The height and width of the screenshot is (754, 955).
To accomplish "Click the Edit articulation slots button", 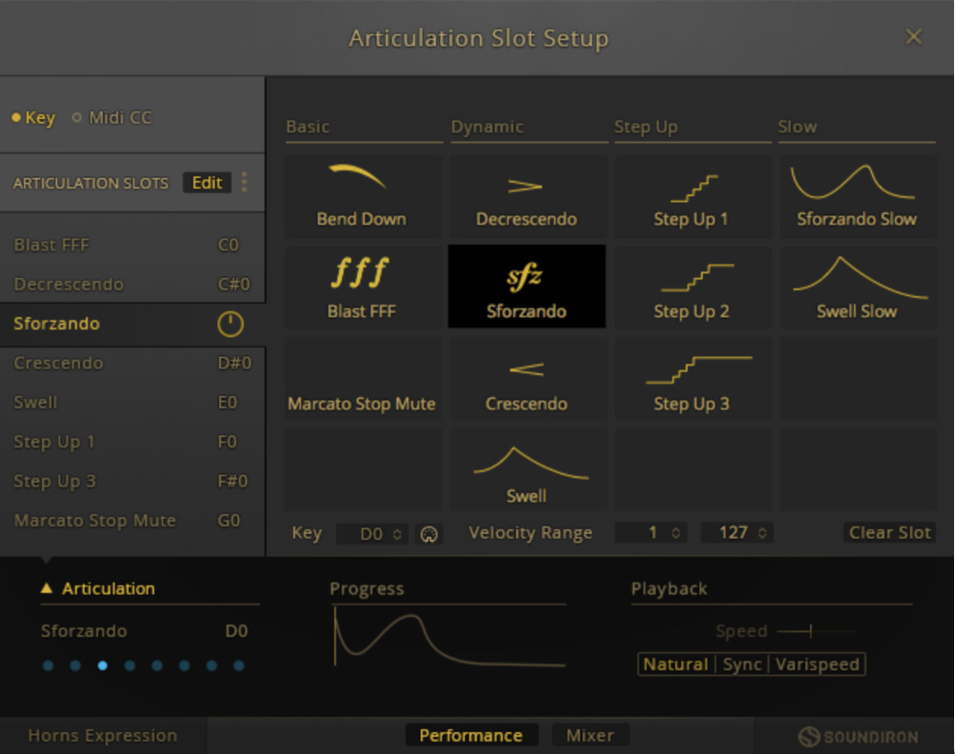I will [x=207, y=183].
